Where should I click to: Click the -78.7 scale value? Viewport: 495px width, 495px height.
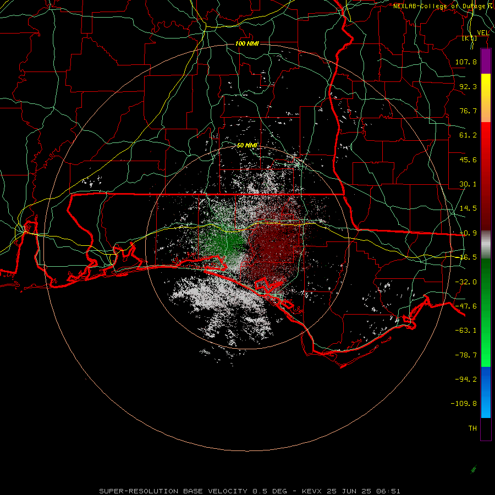tap(466, 355)
